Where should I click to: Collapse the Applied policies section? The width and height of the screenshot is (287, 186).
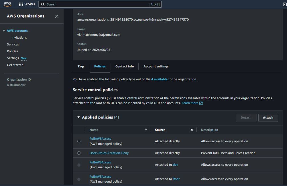[x=78, y=117]
